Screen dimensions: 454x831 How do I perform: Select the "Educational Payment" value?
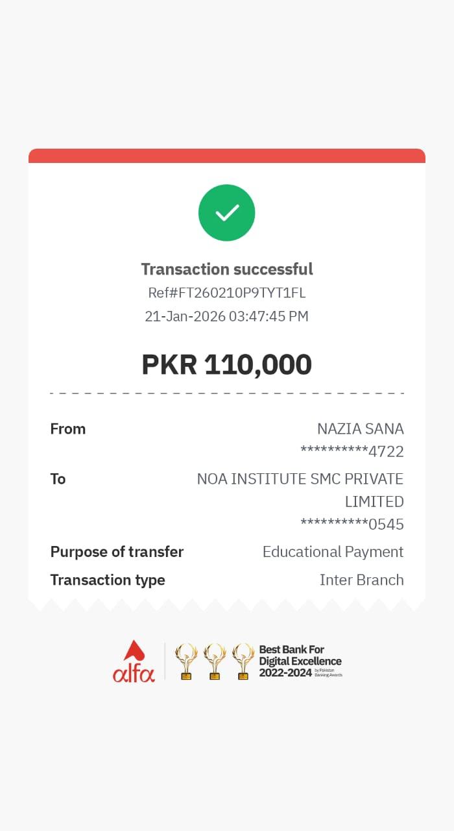333,552
